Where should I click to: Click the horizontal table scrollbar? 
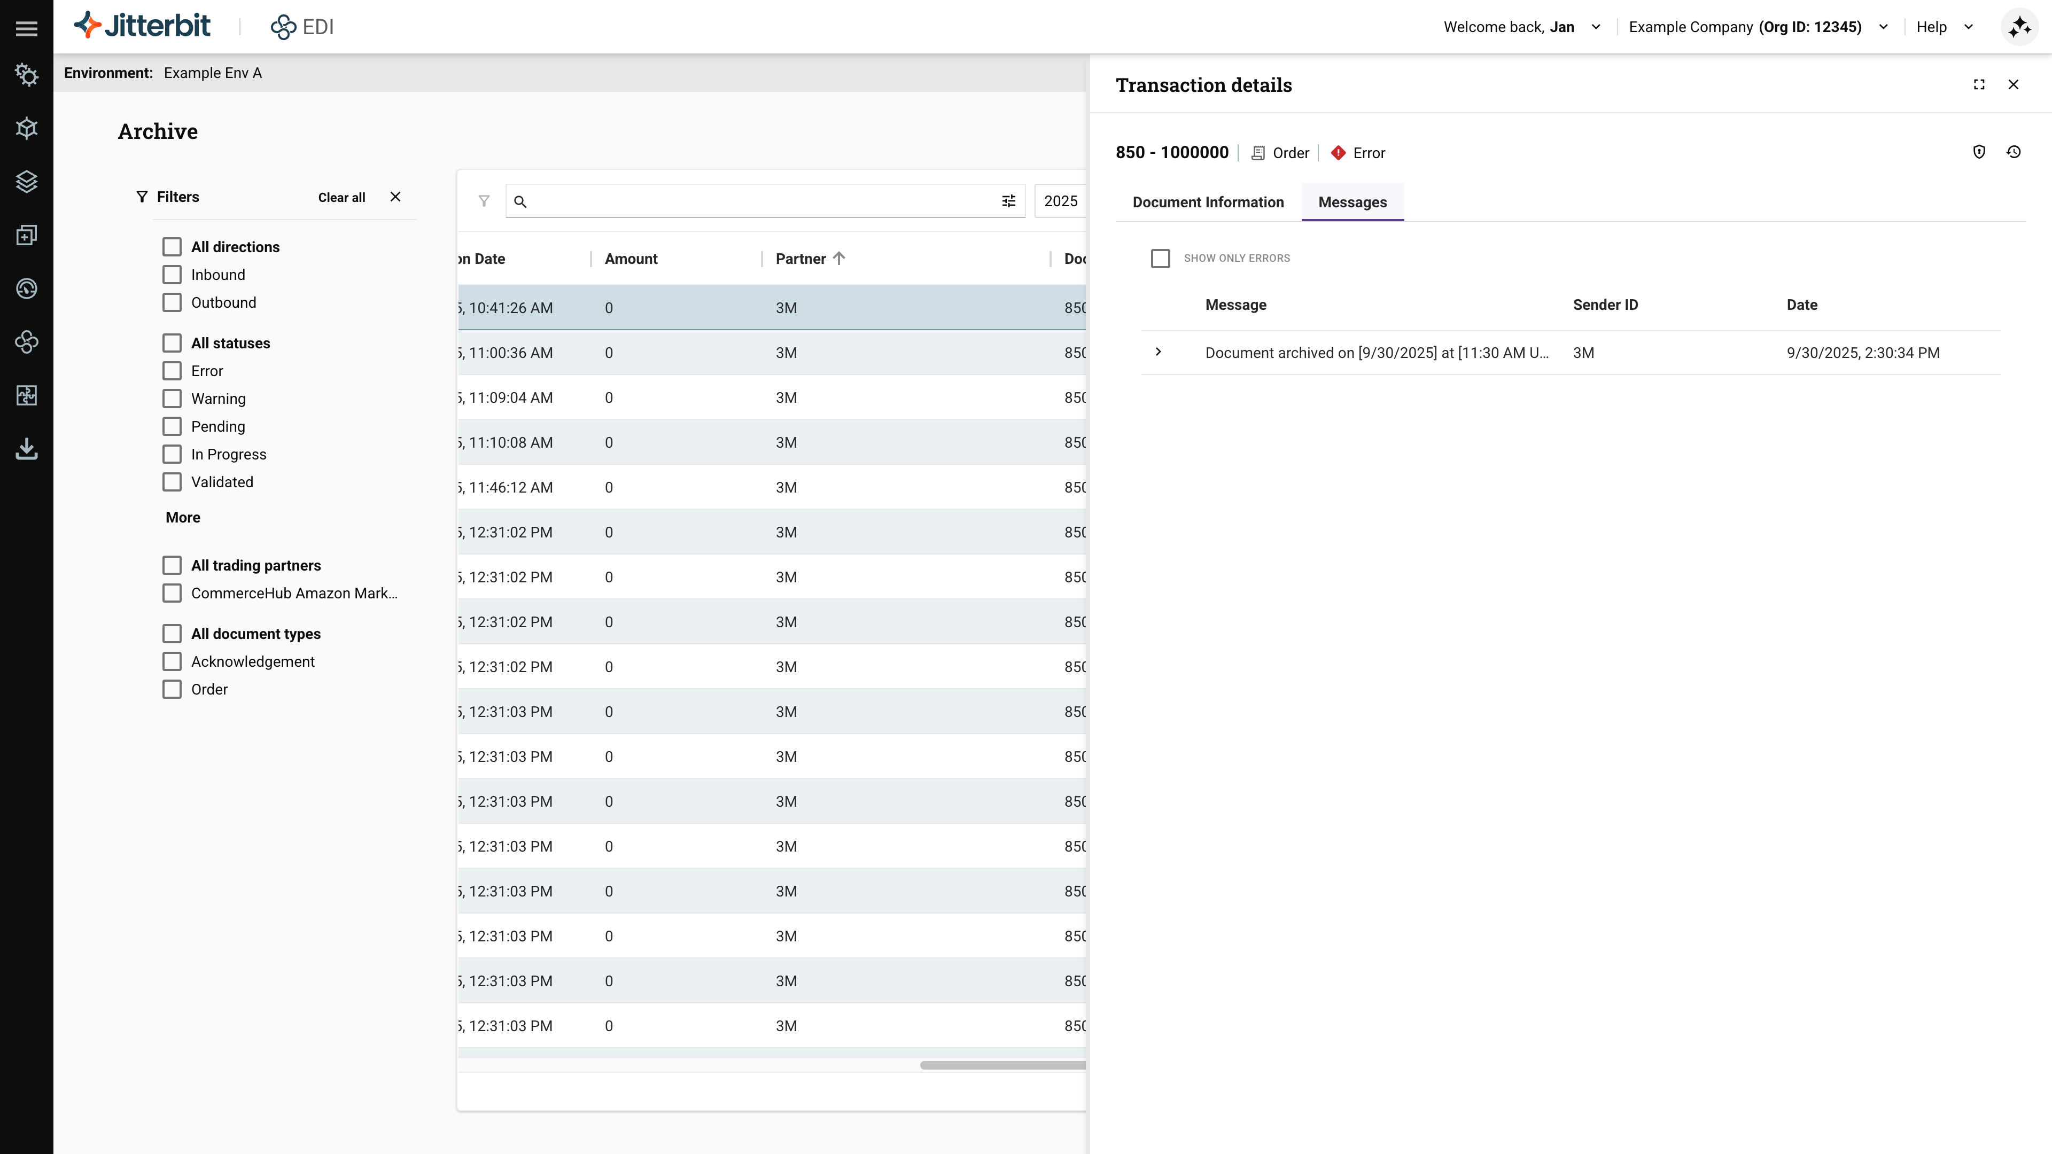tap(1002, 1065)
